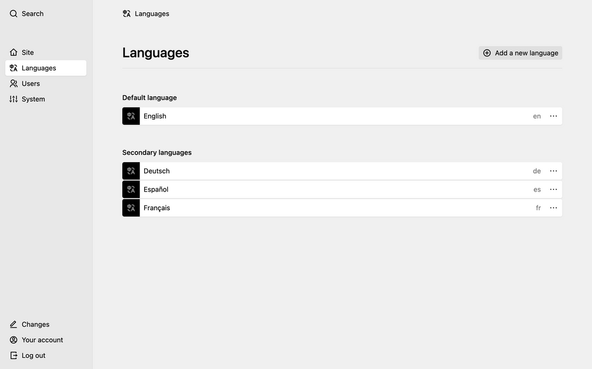The height and width of the screenshot is (369, 592).
Task: Open Your account settings
Action: tap(42, 340)
